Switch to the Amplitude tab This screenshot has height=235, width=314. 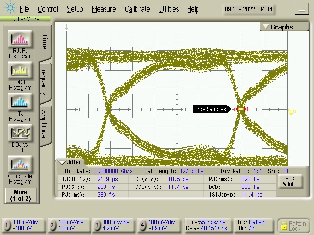44,123
